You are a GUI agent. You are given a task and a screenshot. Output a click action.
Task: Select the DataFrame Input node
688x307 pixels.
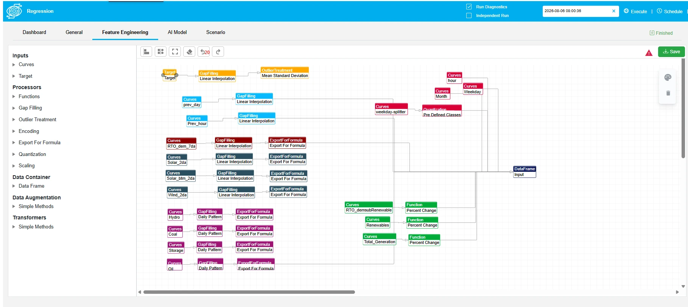[525, 172]
